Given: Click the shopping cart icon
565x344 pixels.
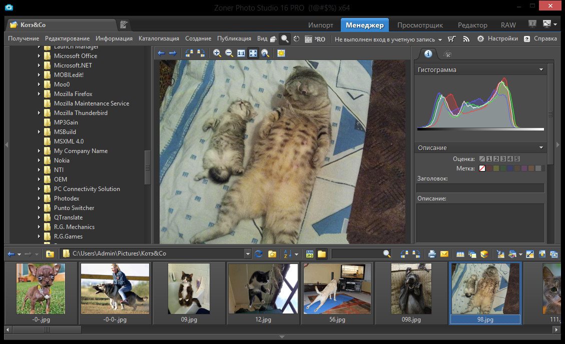Looking at the screenshot, I should [x=452, y=38].
